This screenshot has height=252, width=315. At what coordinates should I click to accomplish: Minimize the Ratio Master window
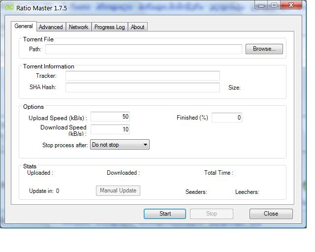pyautogui.click(x=261, y=5)
